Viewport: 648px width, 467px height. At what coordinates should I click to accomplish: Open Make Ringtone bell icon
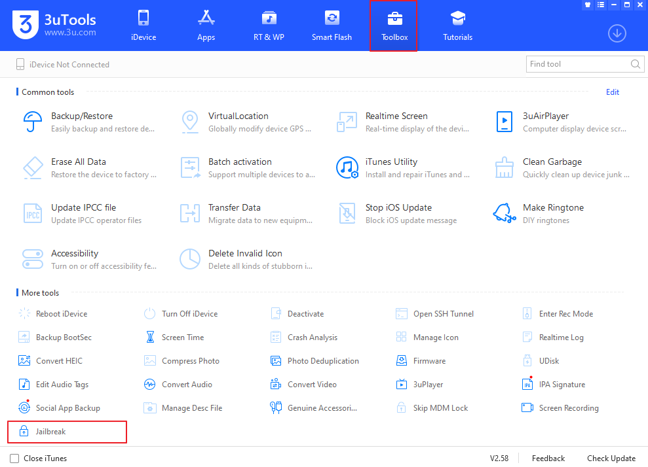pyautogui.click(x=505, y=213)
